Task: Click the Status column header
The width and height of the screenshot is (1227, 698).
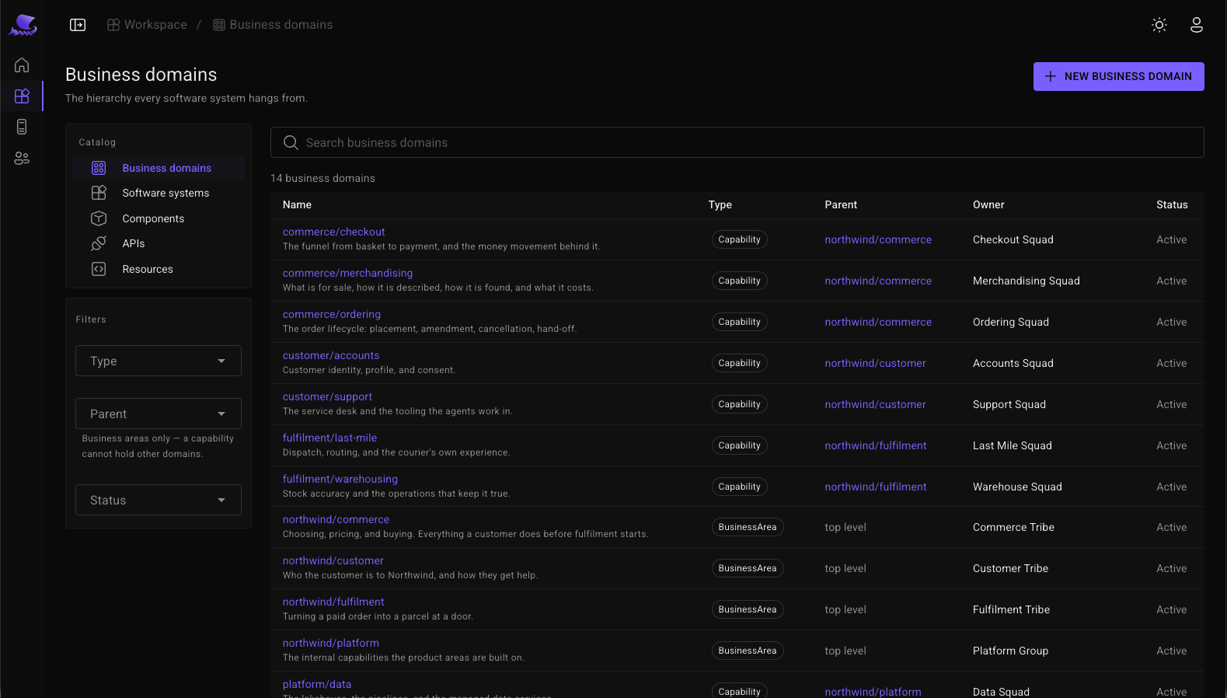Action: 1172,204
